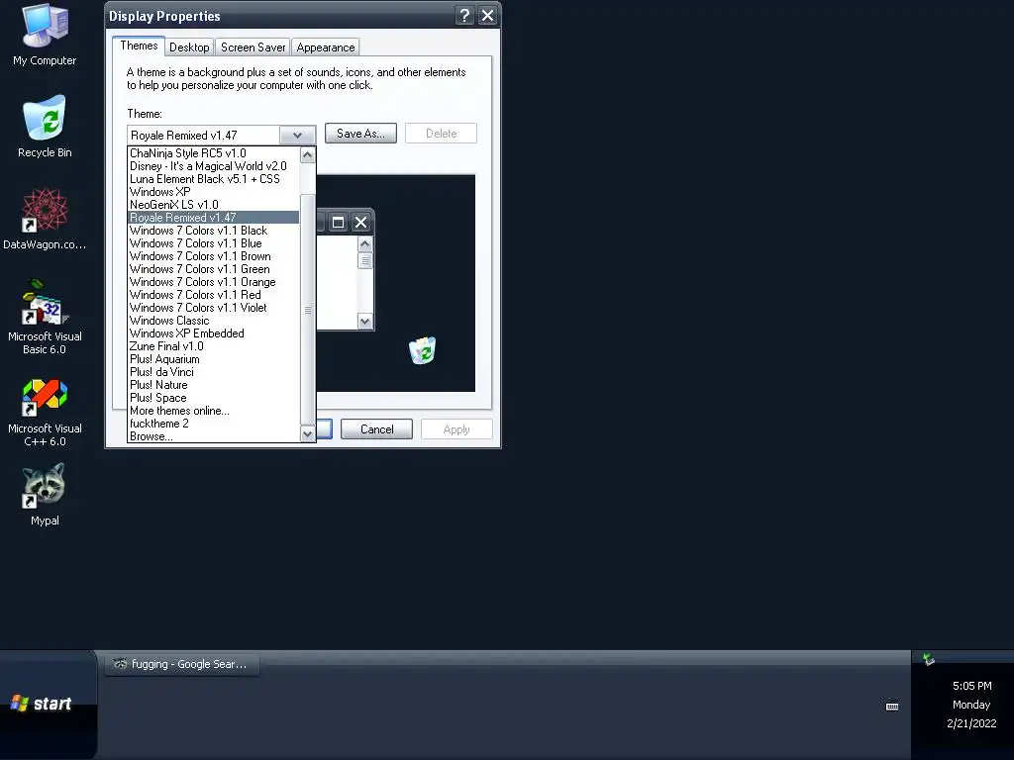Choose Windows 7 Colors v1.1 Black
Screen dimensions: 1014x760
point(214,231)
